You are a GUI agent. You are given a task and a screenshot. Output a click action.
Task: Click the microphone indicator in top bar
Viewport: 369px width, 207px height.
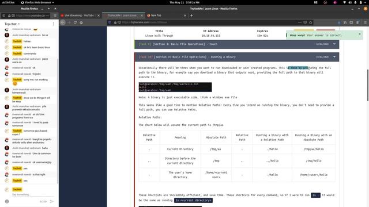coord(355,2)
